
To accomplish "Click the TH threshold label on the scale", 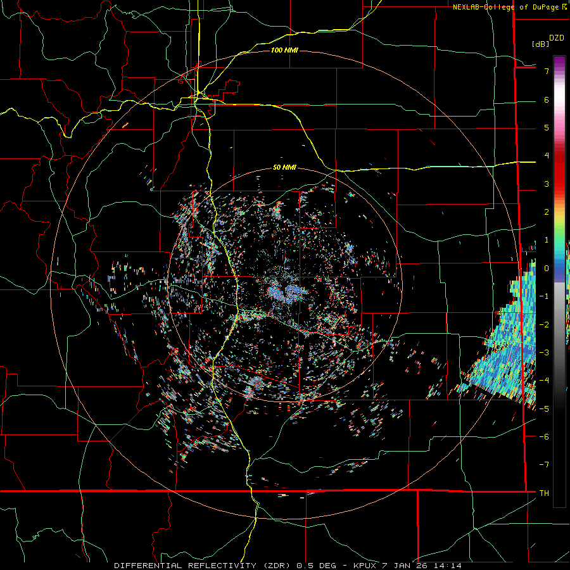I will 544,493.
